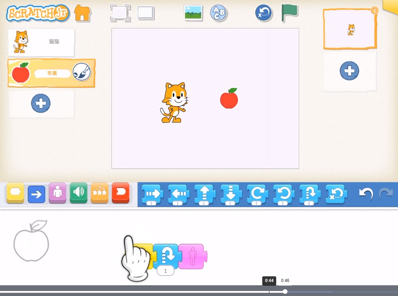Open the yellow corner tab for project info

click(x=390, y=6)
